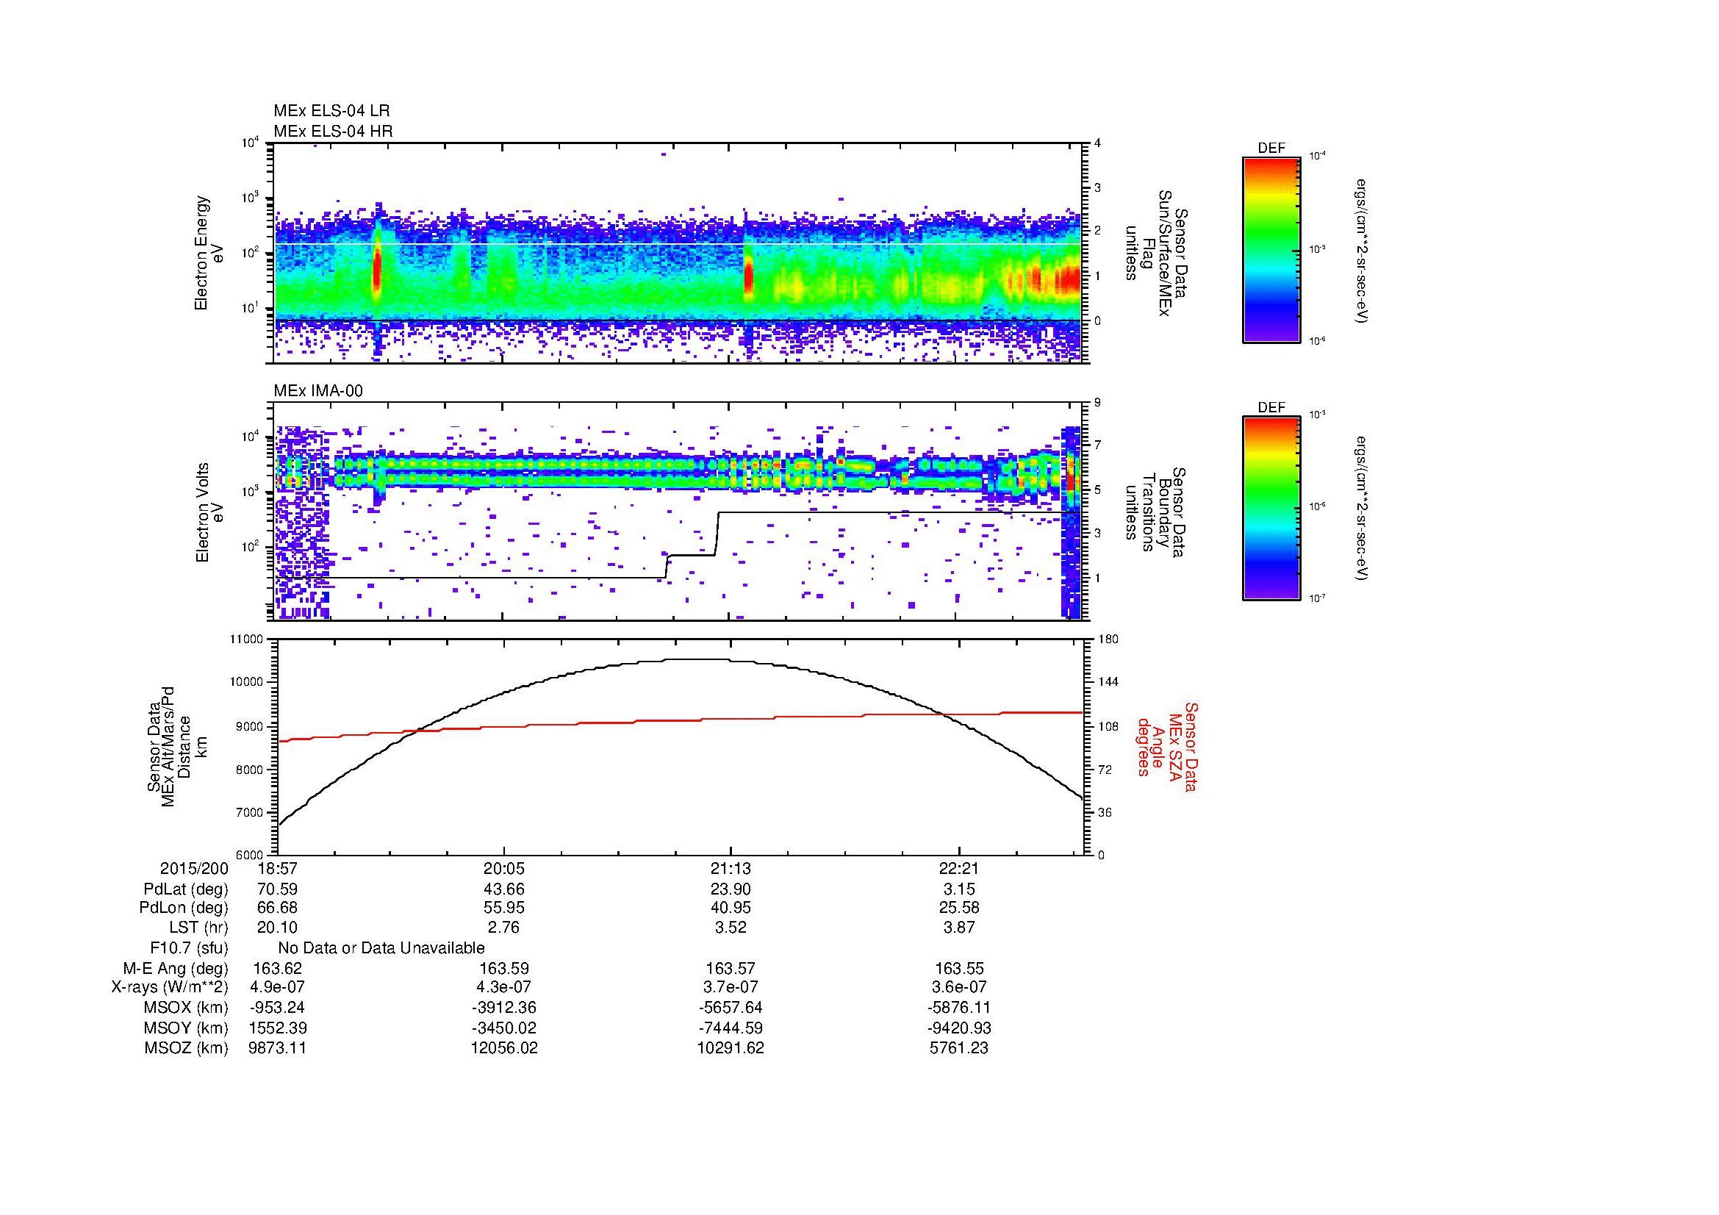Click the 'MSOY (km)' row label
This screenshot has width=1719, height=1215.
click(x=187, y=1028)
